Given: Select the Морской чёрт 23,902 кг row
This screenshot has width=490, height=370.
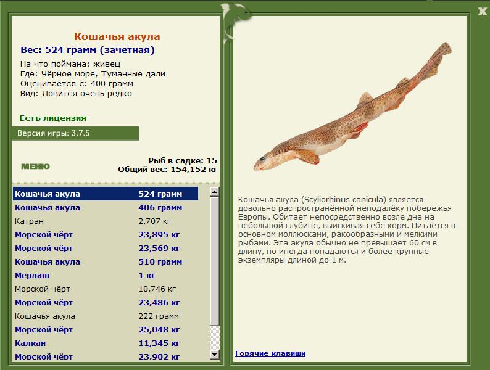Looking at the screenshot, I should 106,356.
